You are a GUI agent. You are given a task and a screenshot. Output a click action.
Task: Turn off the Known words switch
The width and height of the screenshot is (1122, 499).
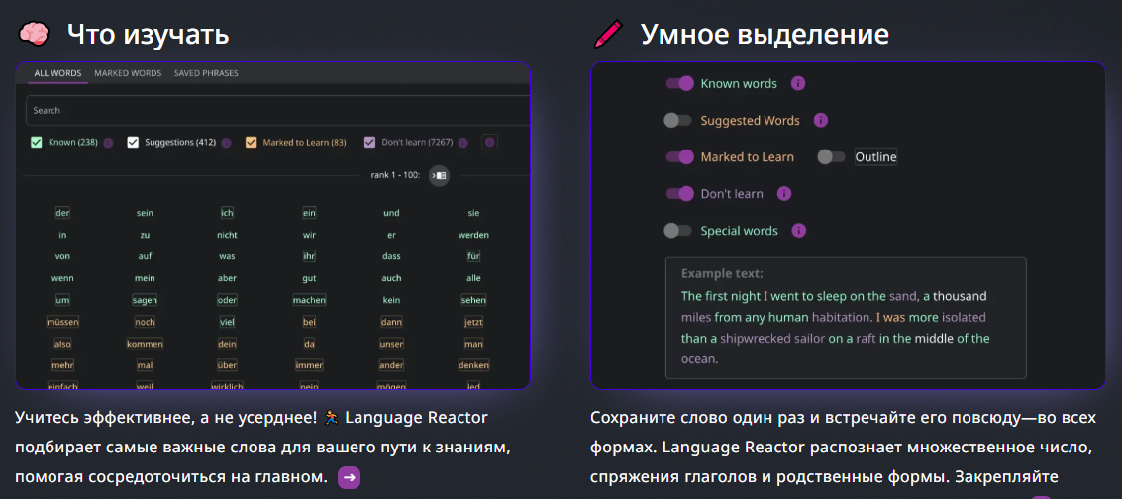679,83
